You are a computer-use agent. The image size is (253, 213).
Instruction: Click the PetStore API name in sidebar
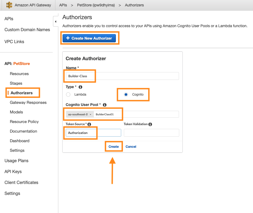pos(22,64)
